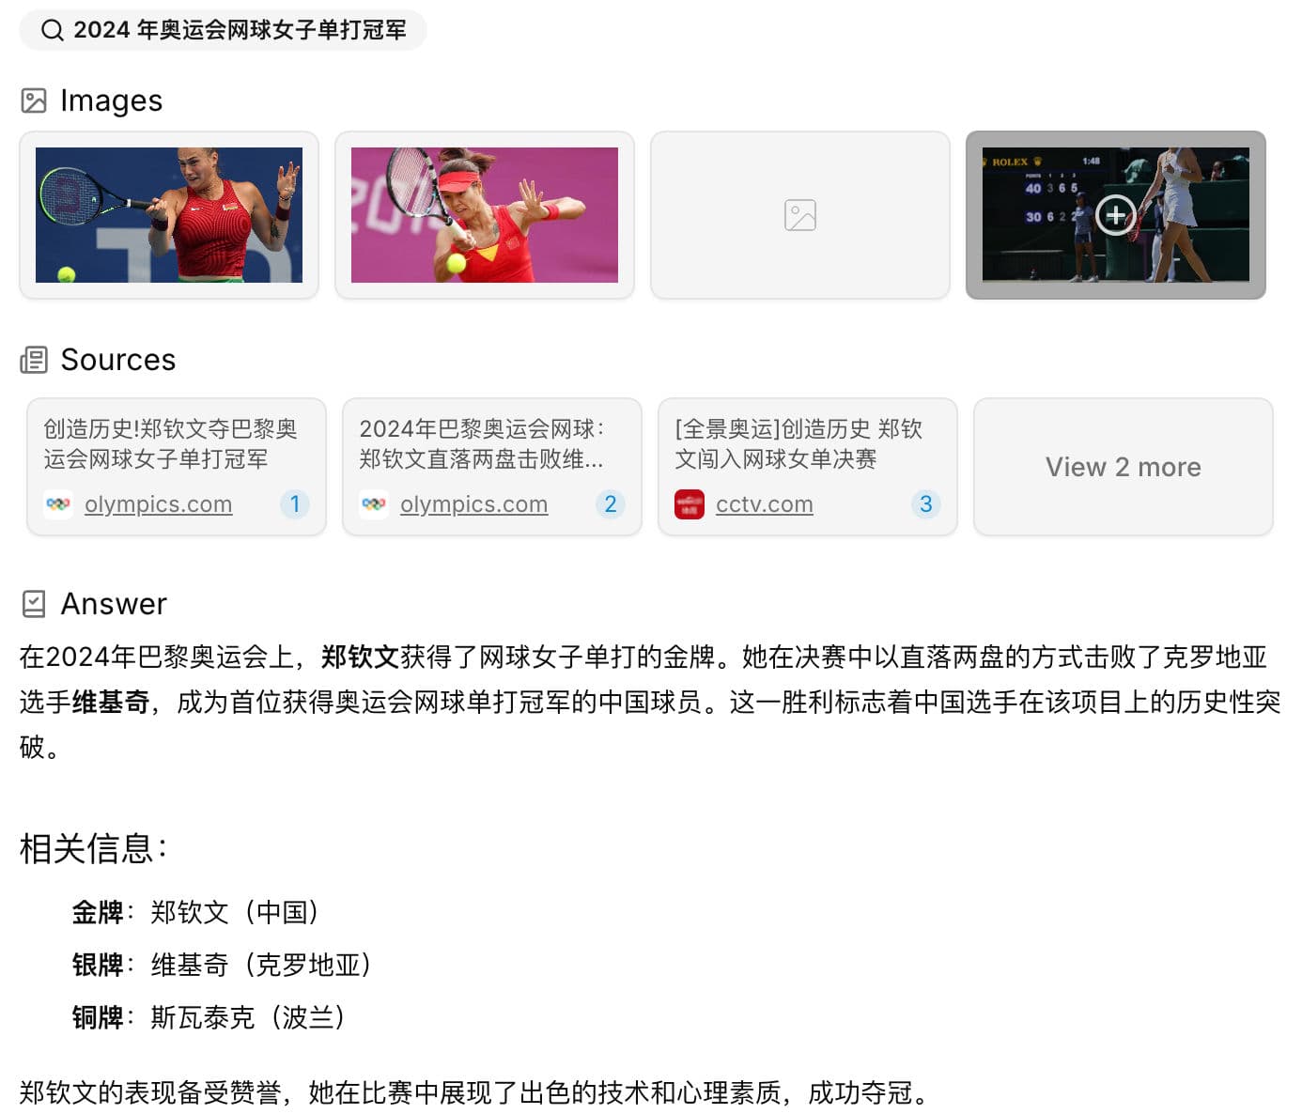Click the red CCTV favicon
Image resolution: width=1302 pixels, height=1114 pixels.
[x=690, y=504]
